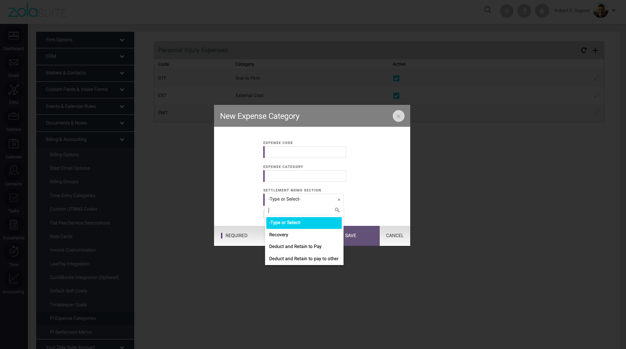Open the Tasks checkmark icon

pos(14,198)
